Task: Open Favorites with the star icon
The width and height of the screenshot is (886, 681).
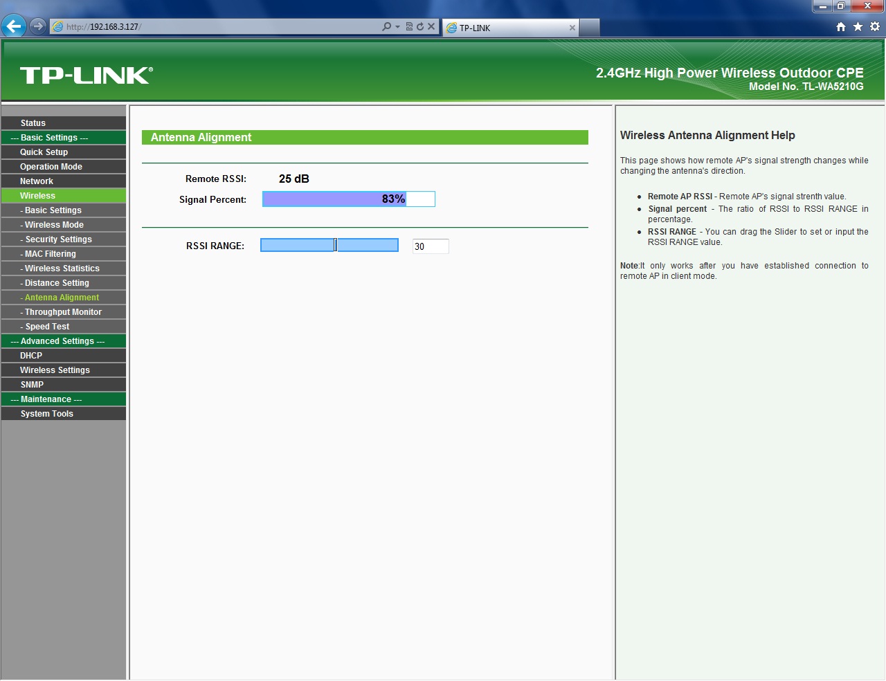Action: 858,26
